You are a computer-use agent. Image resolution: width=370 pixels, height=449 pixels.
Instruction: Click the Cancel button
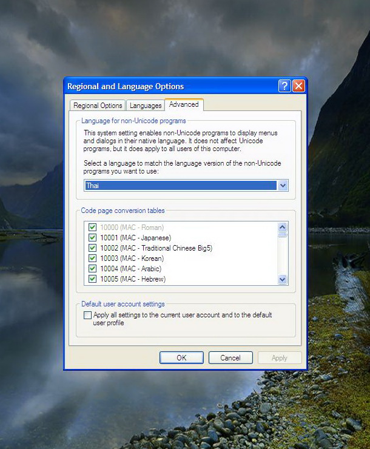(230, 357)
